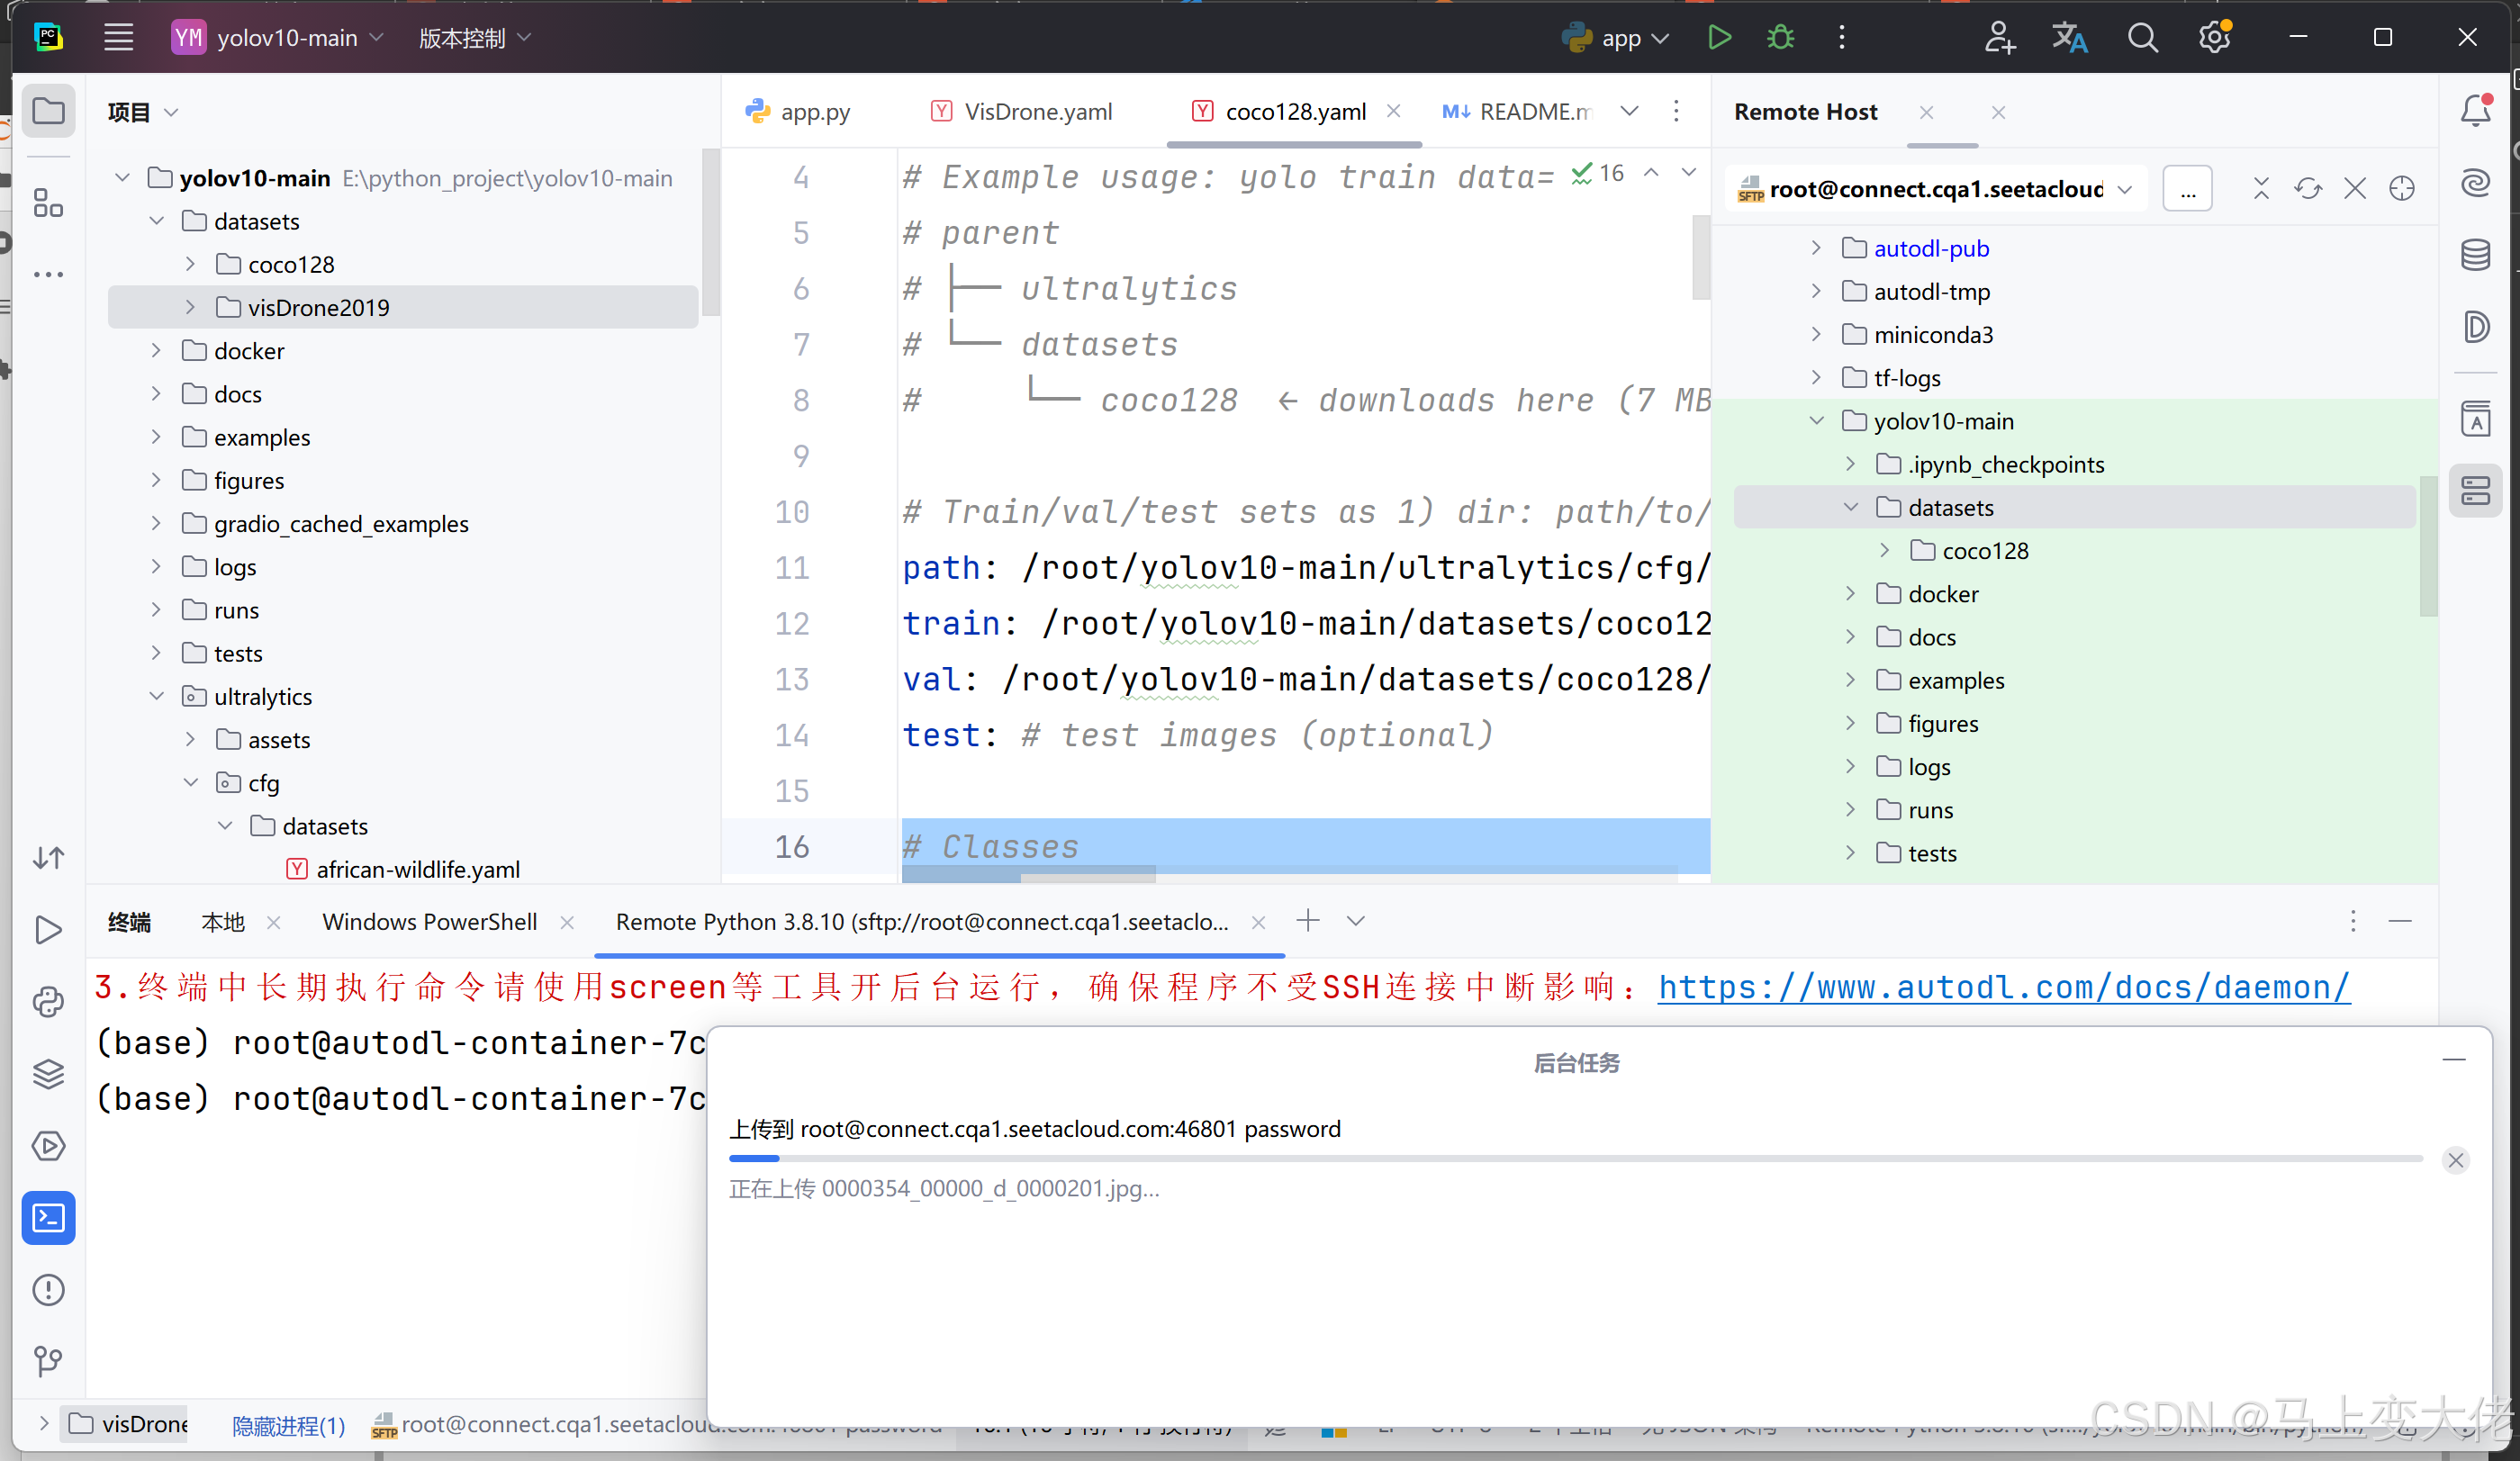This screenshot has width=2520, height=1461.
Task: Add a new terminal with the plus button
Action: click(1307, 920)
